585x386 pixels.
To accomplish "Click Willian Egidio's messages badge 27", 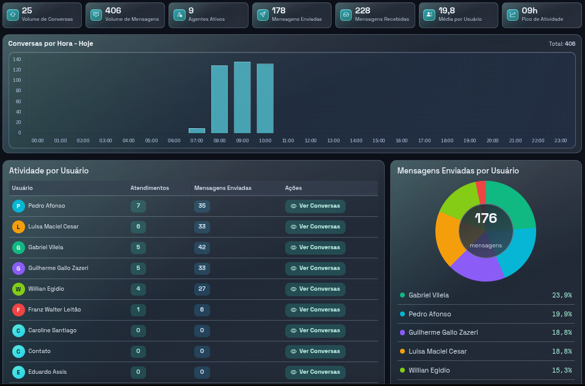I will [x=202, y=289].
